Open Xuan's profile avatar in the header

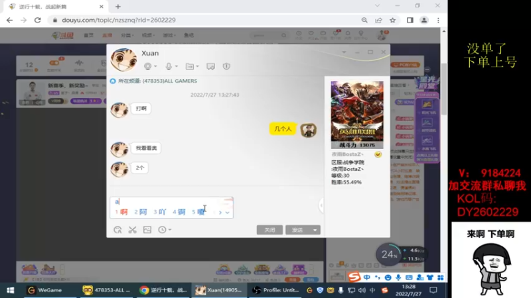tap(123, 60)
